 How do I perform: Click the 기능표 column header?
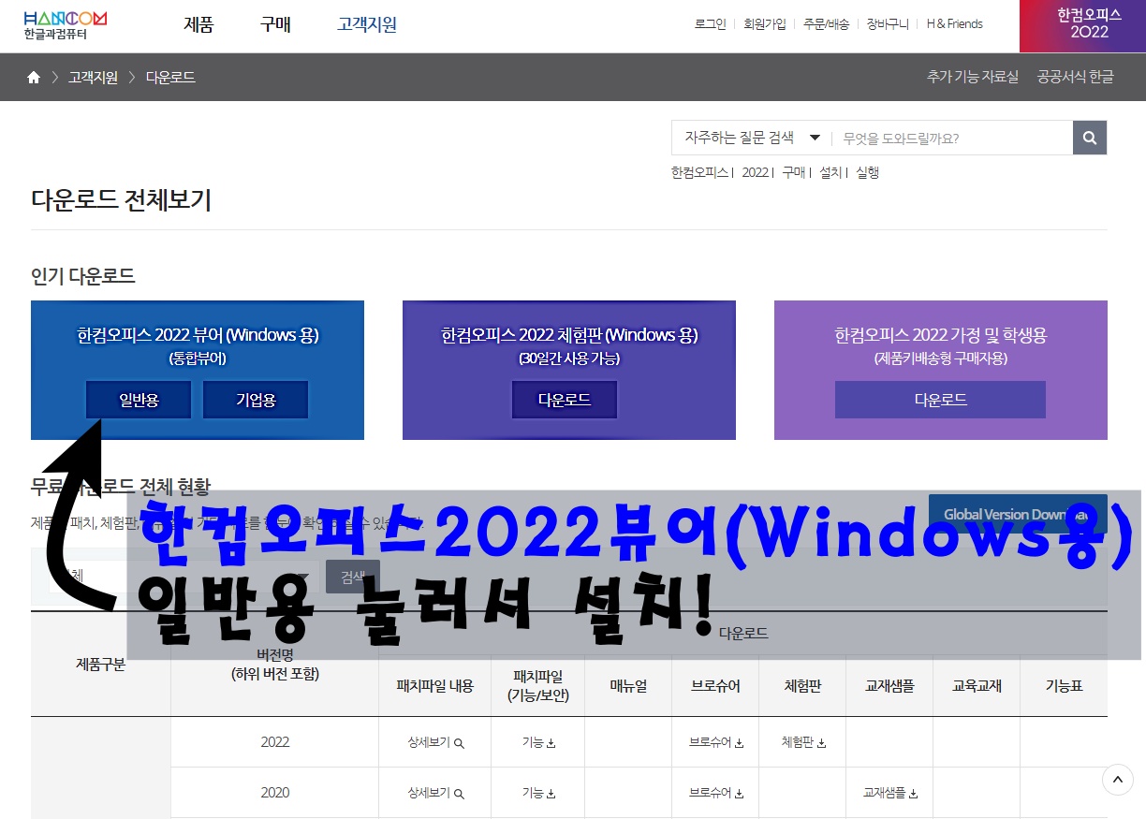[1064, 686]
